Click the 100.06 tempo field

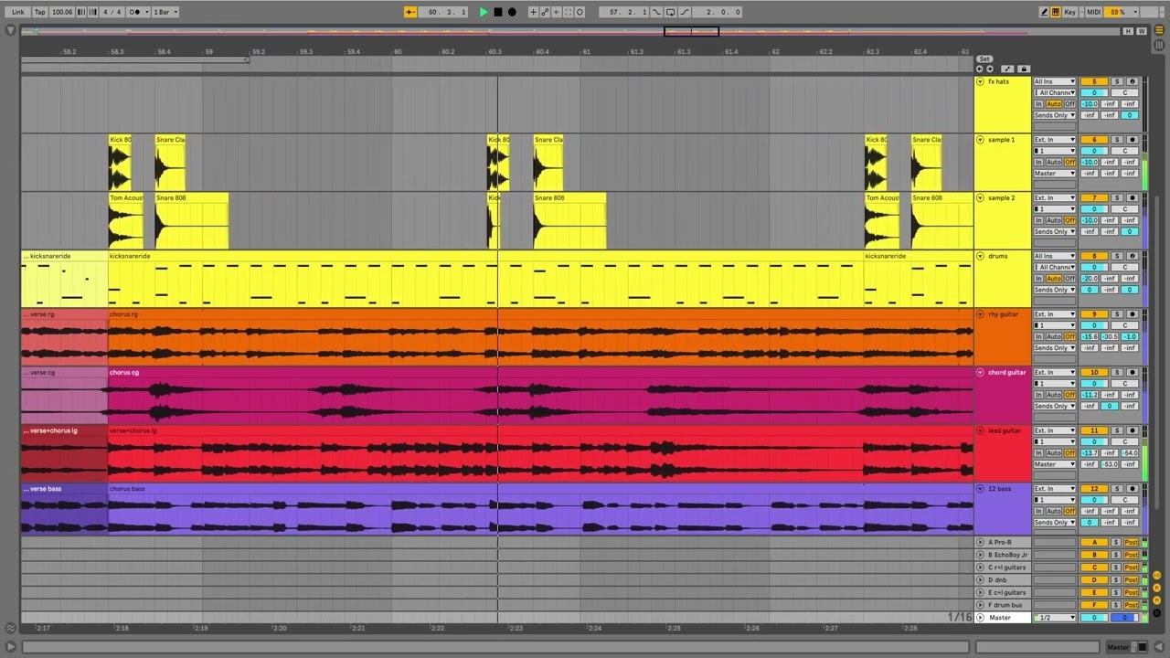point(62,12)
